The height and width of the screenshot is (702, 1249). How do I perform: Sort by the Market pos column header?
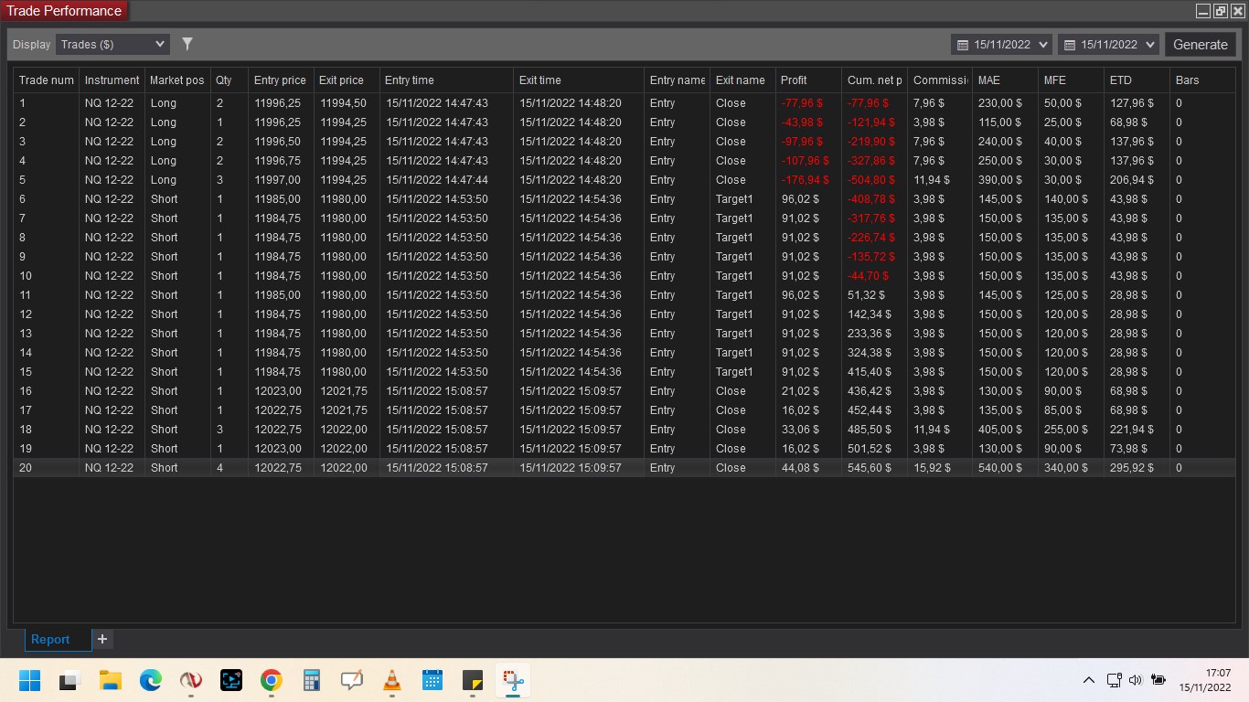(x=177, y=80)
